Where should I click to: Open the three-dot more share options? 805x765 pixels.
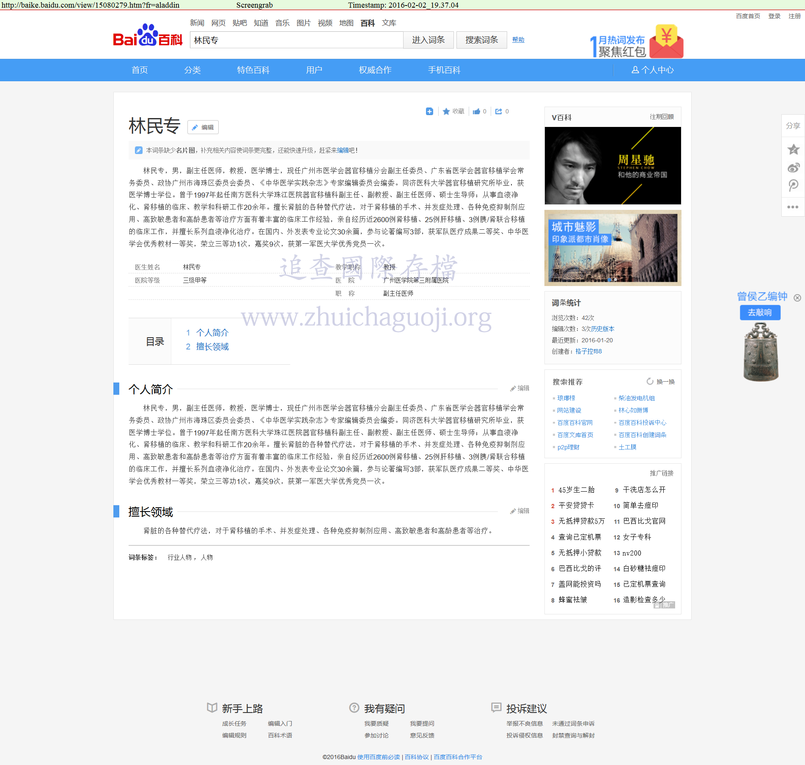click(793, 207)
